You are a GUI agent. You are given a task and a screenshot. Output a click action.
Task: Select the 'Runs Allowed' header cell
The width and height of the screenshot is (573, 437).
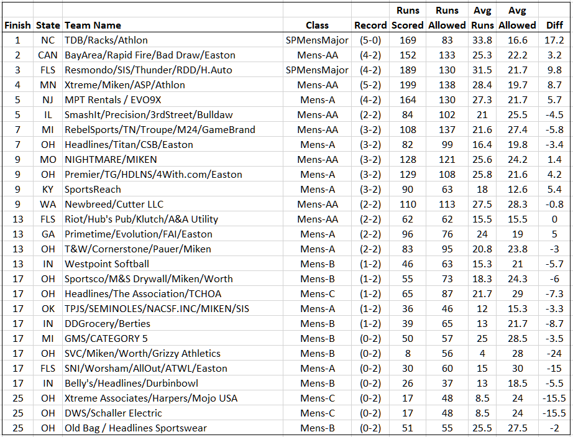point(447,17)
